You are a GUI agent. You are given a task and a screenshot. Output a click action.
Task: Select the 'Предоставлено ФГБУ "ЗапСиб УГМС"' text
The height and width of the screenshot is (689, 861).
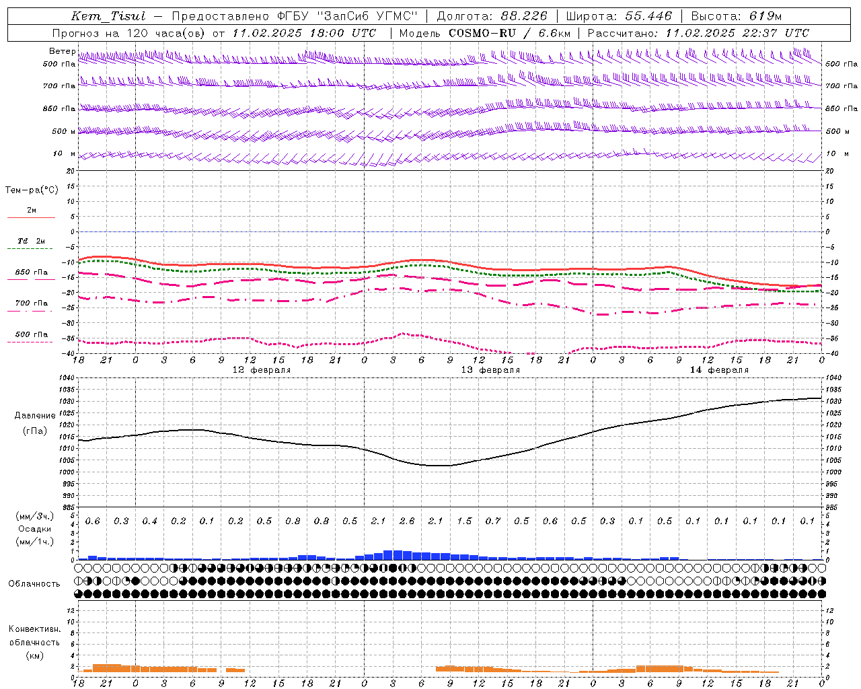tap(295, 16)
